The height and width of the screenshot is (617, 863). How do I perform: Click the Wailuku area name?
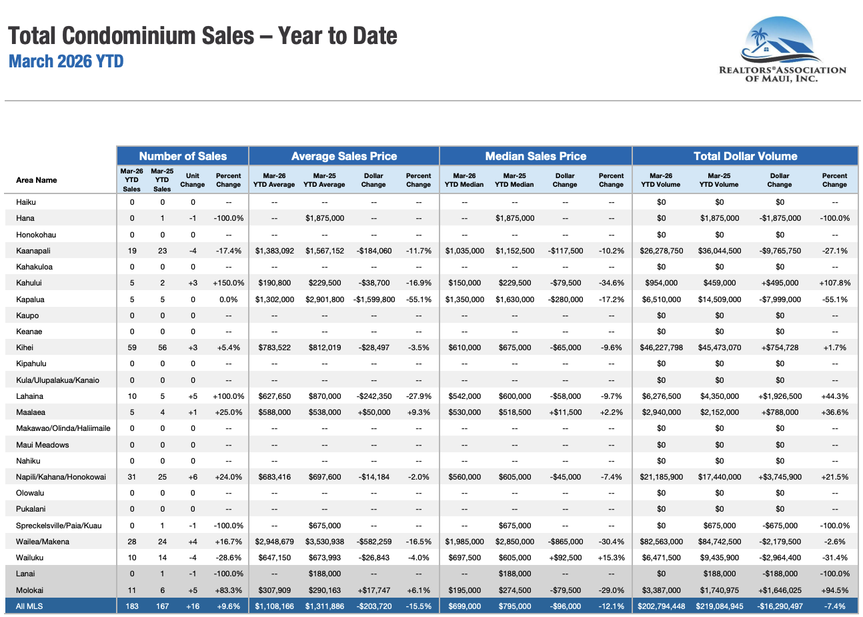(29, 558)
